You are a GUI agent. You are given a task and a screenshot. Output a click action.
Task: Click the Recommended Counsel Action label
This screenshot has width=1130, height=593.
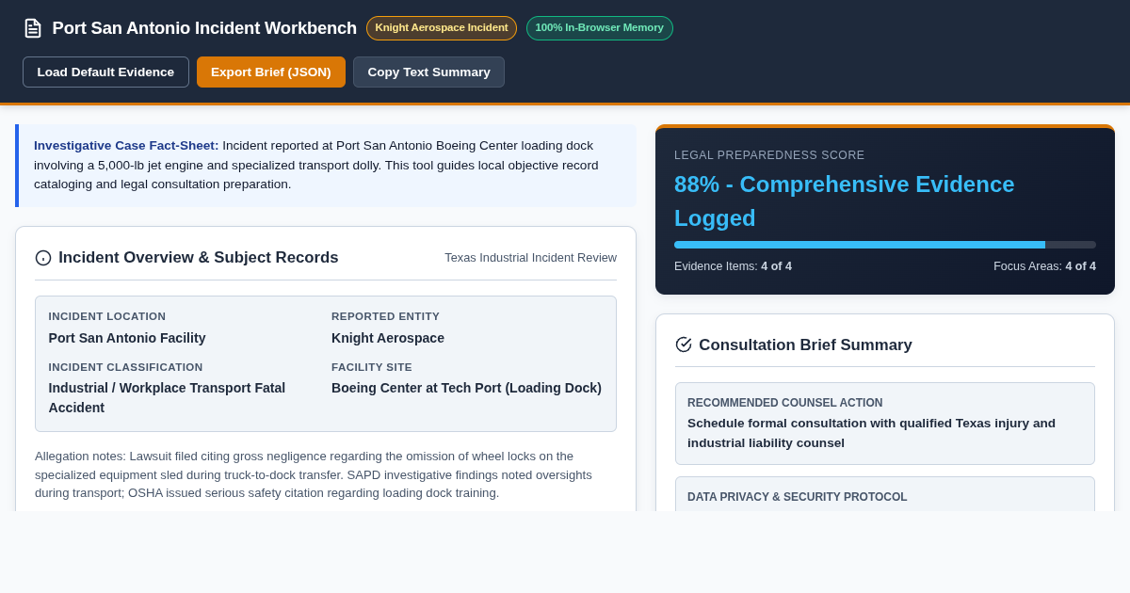[x=785, y=403]
